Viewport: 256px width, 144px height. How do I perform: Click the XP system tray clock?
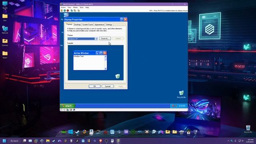pos(182,106)
